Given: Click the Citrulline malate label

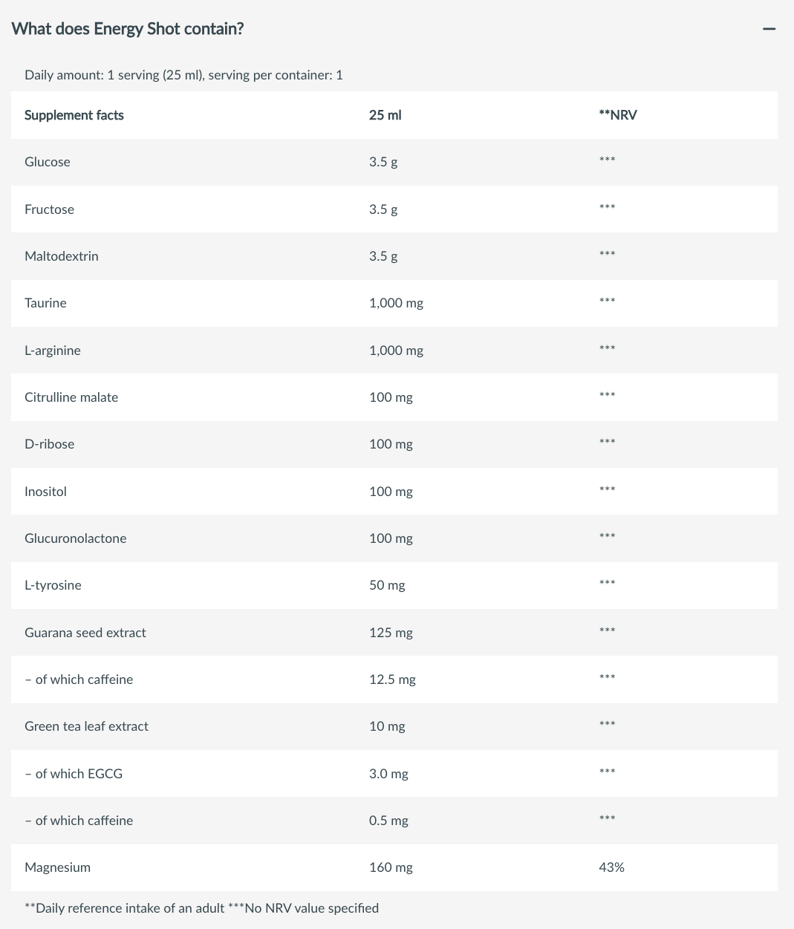Looking at the screenshot, I should (71, 397).
